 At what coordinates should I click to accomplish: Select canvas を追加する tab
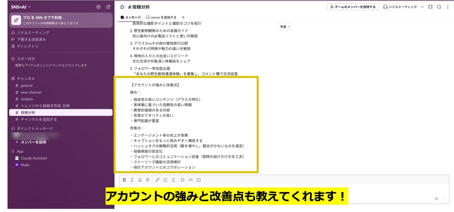[x=161, y=17]
